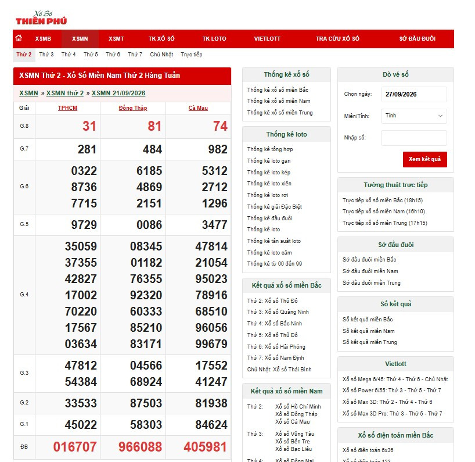Viewport: 475px width, 462px height.
Task: Open the TK LOTO menu
Action: coord(214,39)
